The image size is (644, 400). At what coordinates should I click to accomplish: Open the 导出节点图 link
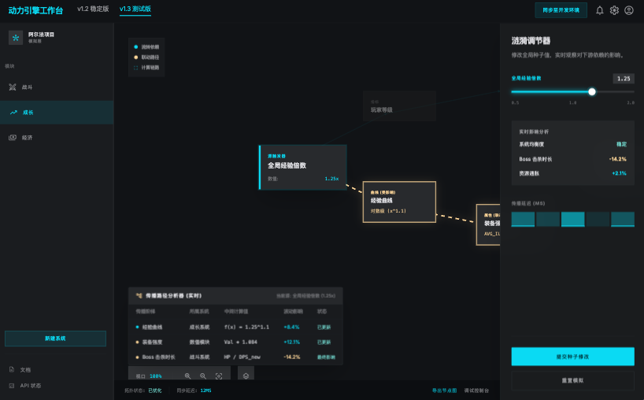coord(444,391)
